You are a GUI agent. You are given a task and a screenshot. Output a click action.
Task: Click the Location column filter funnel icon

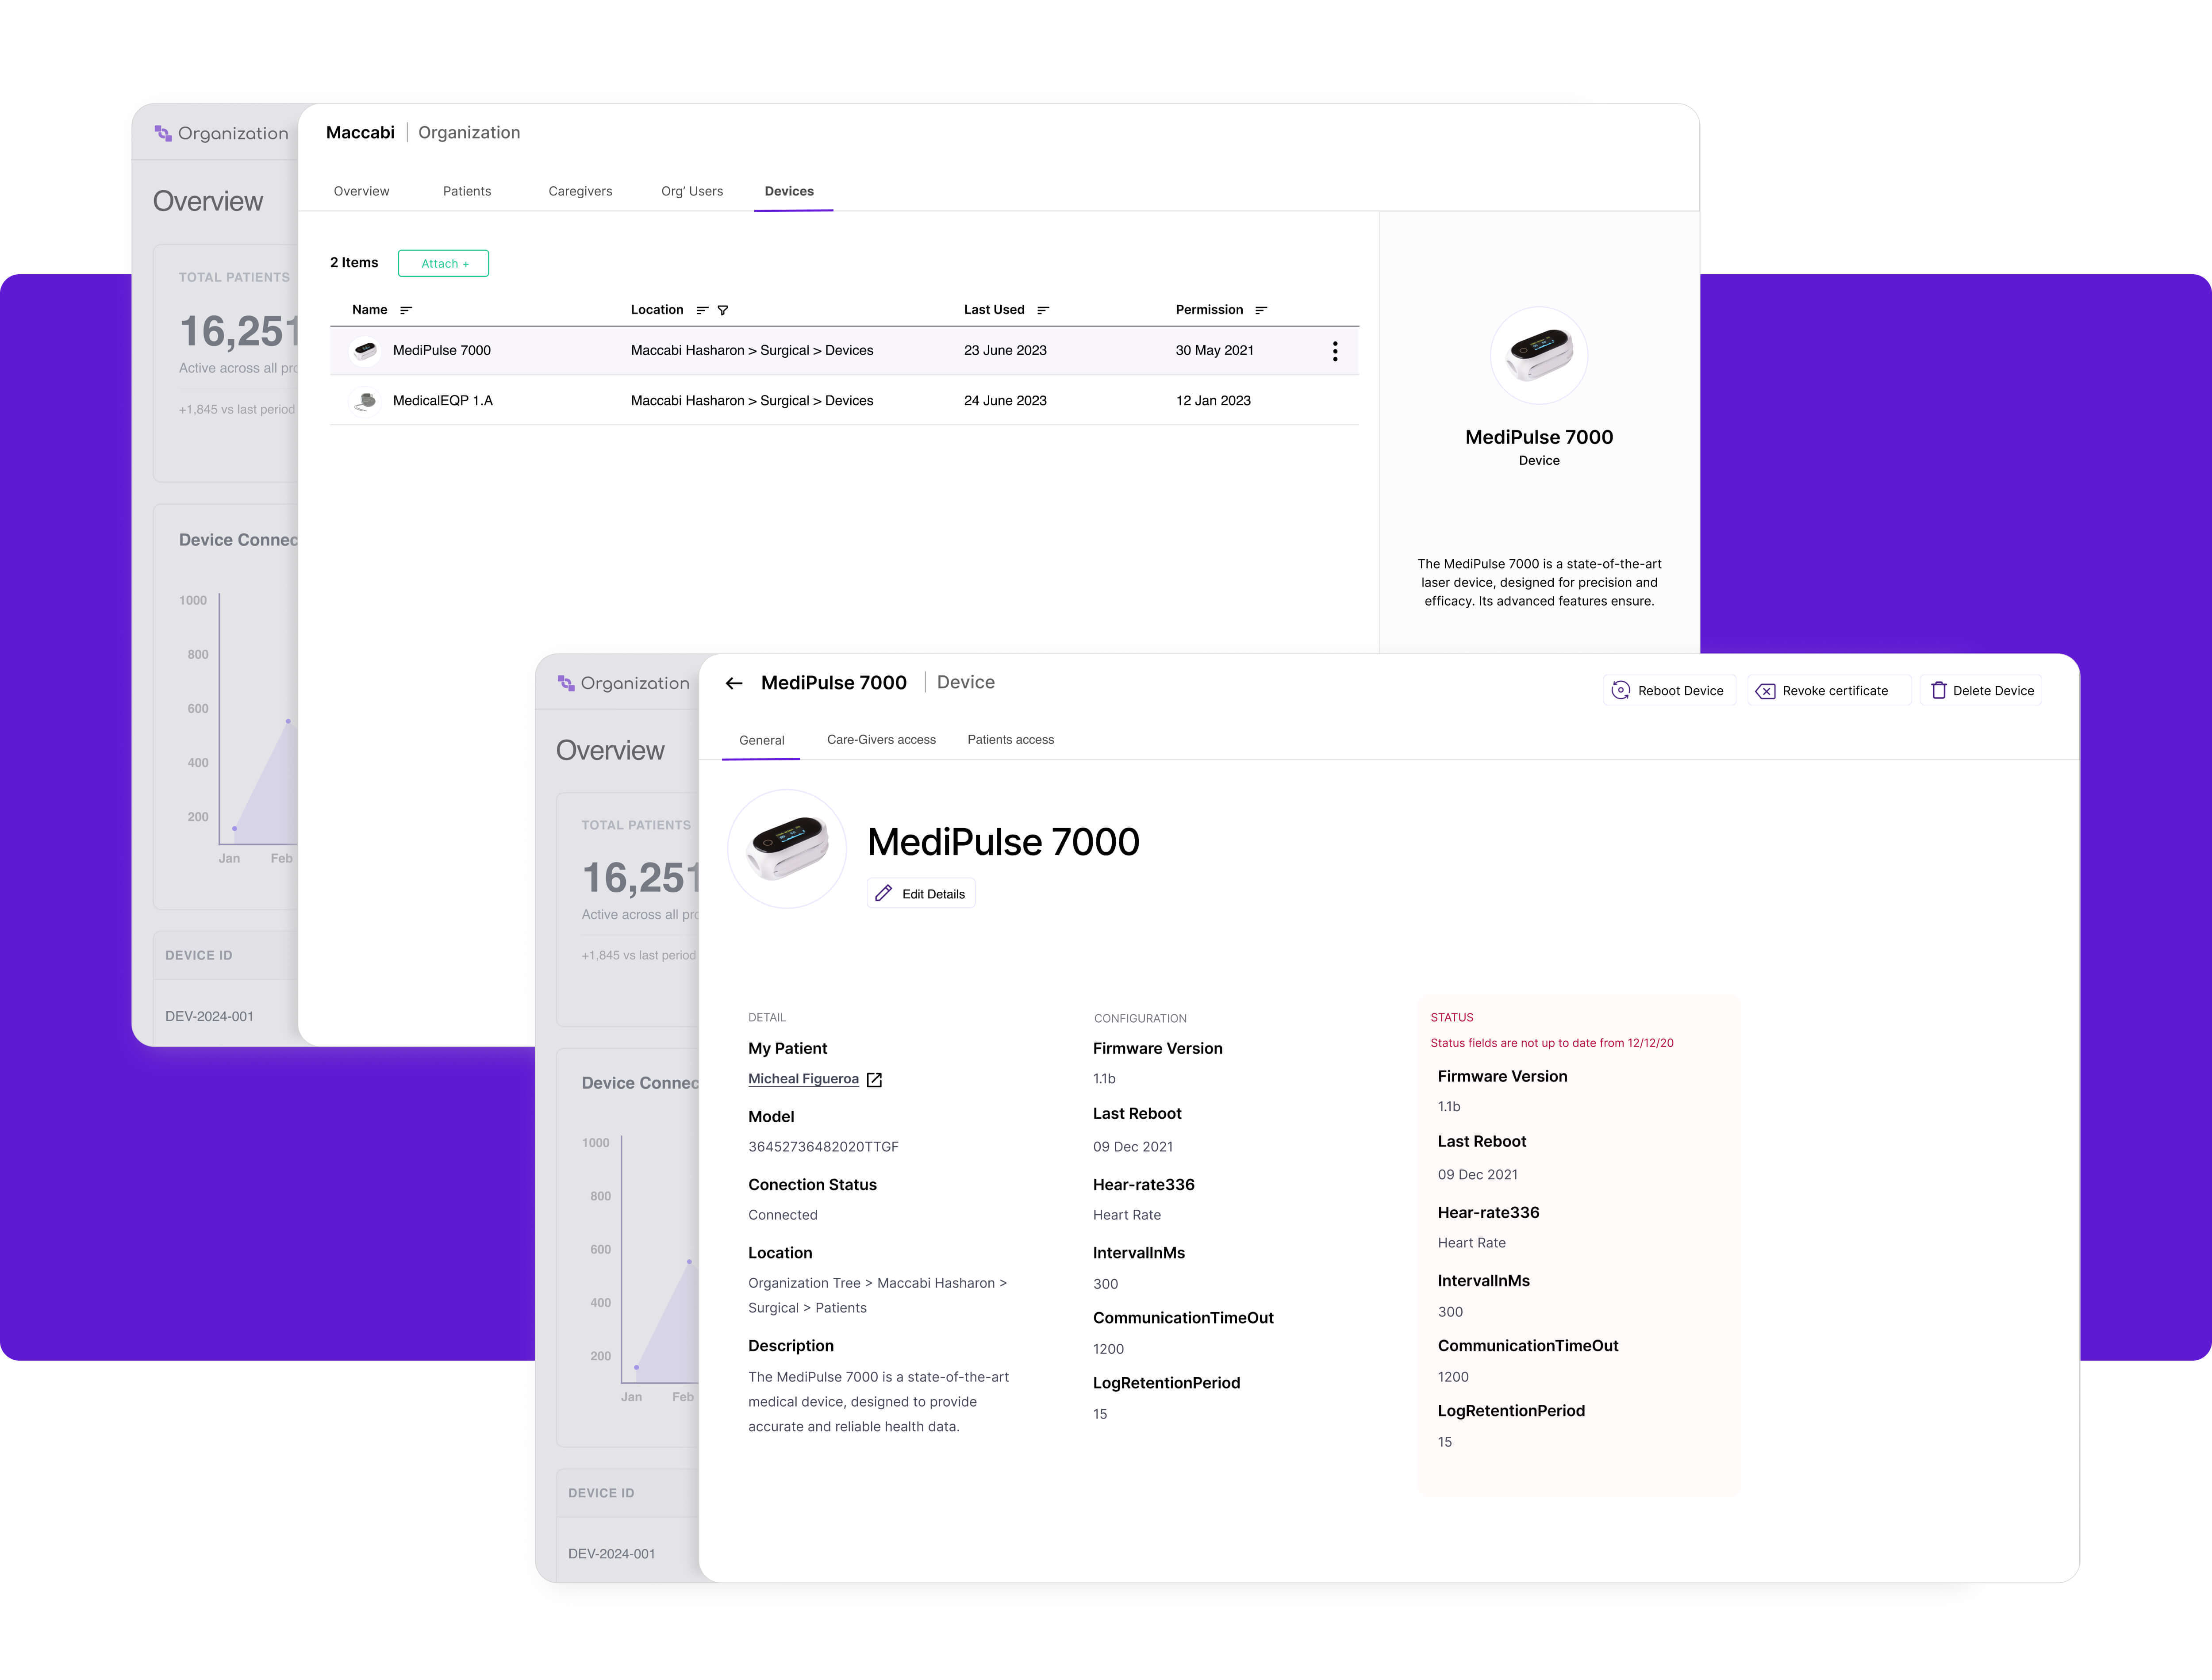(723, 310)
